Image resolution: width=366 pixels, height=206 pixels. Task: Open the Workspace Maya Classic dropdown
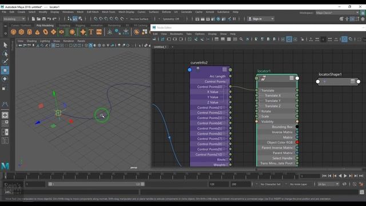point(337,13)
